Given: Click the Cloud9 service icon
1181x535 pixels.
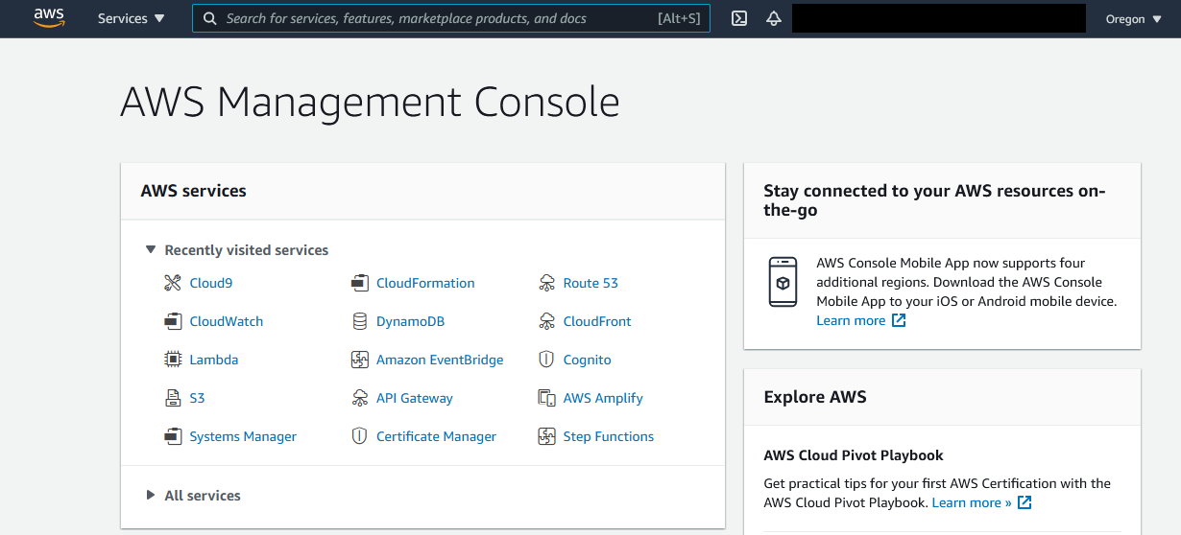Looking at the screenshot, I should point(173,283).
